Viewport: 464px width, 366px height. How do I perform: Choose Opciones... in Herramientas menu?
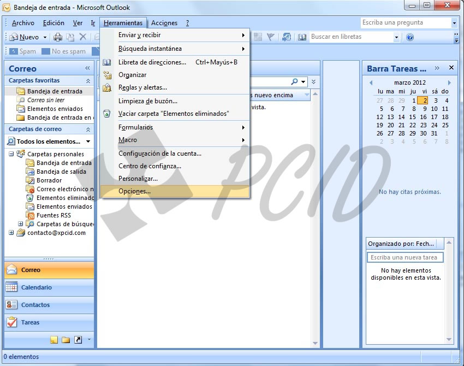coord(175,191)
